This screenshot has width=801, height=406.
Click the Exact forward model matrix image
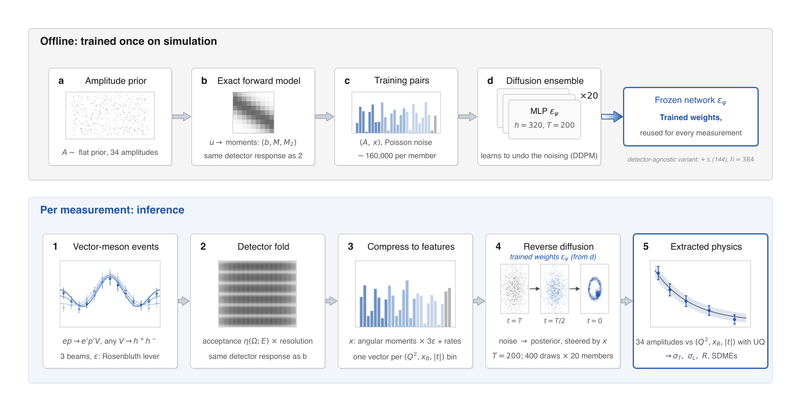click(x=253, y=112)
